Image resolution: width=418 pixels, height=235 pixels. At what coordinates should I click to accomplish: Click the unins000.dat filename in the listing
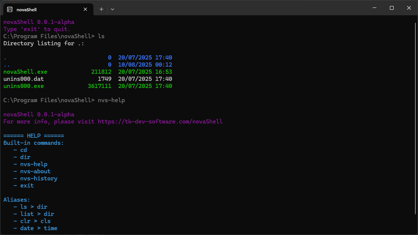coord(23,79)
